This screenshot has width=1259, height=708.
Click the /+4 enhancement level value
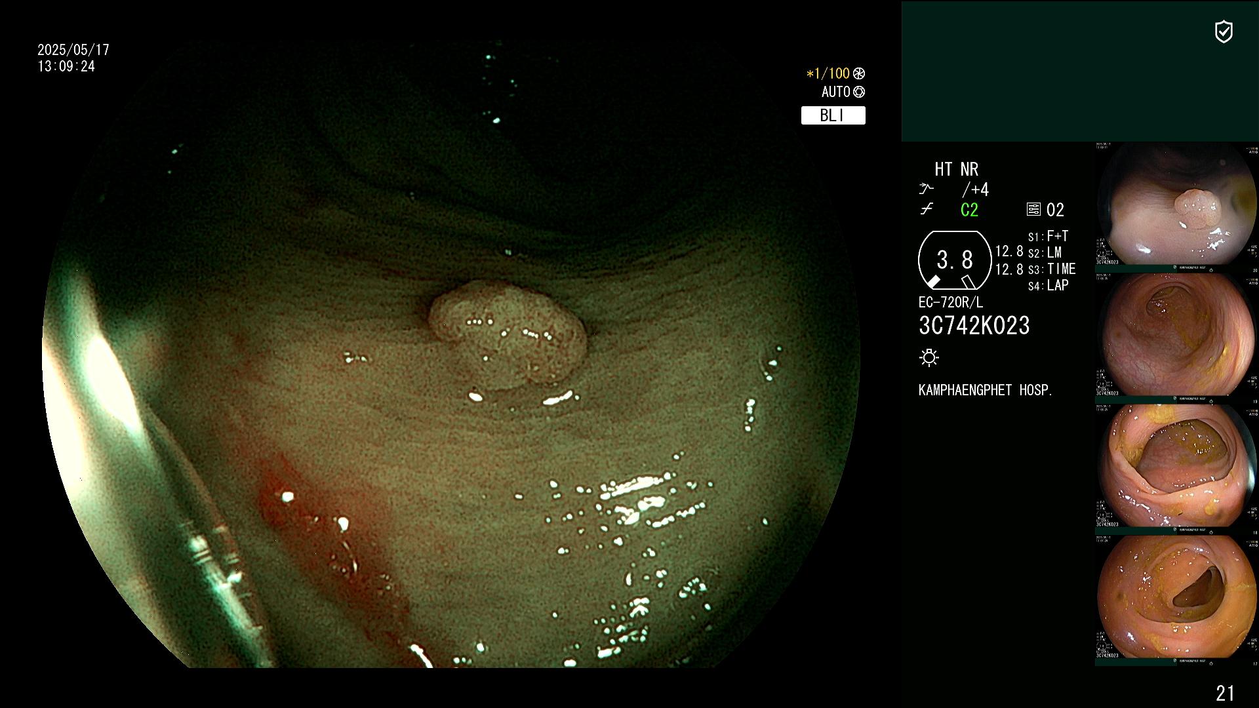[976, 189]
